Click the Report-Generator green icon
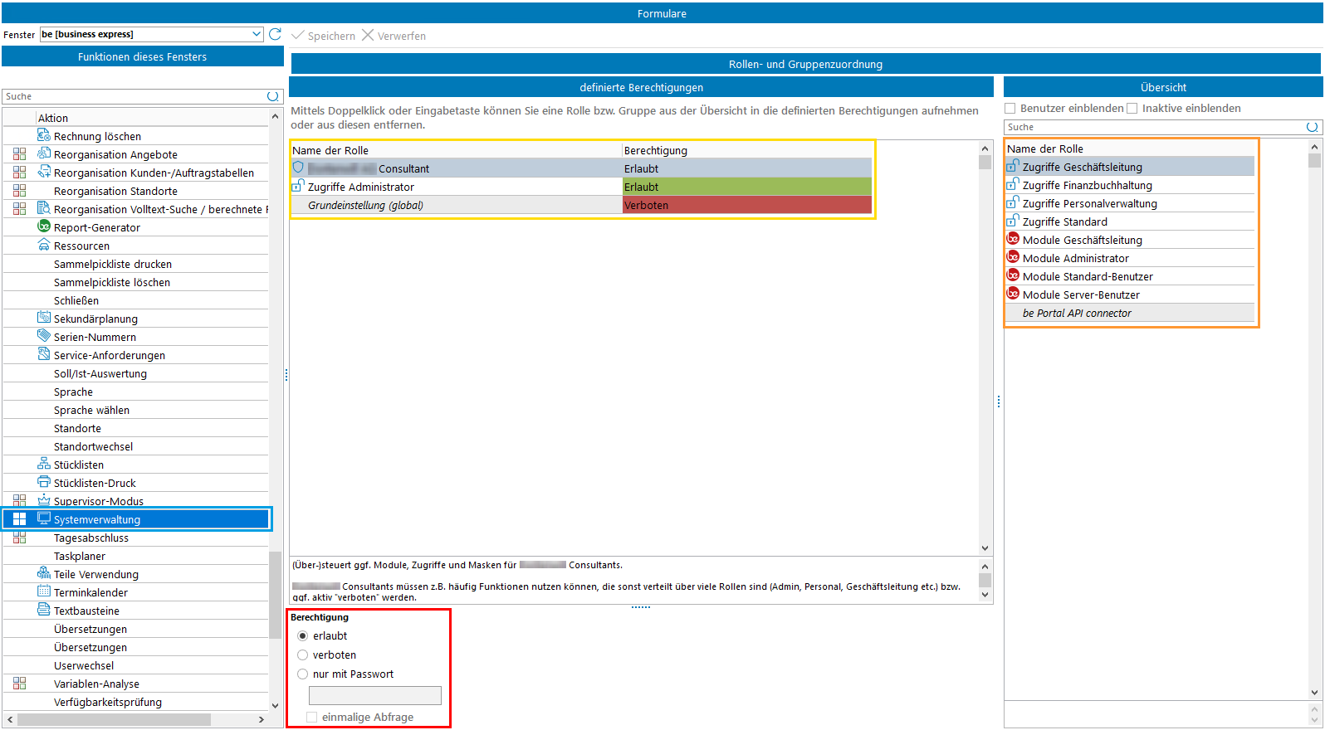This screenshot has height=730, width=1325. click(44, 226)
